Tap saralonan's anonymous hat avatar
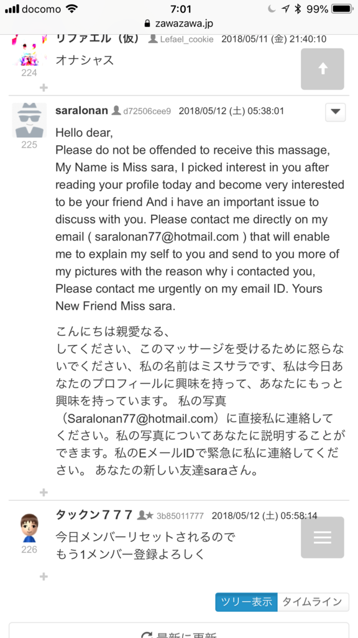 point(29,120)
